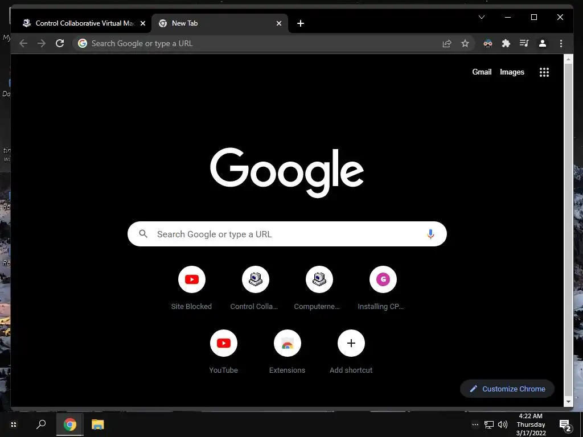Open taskbar search magnifier

41,424
